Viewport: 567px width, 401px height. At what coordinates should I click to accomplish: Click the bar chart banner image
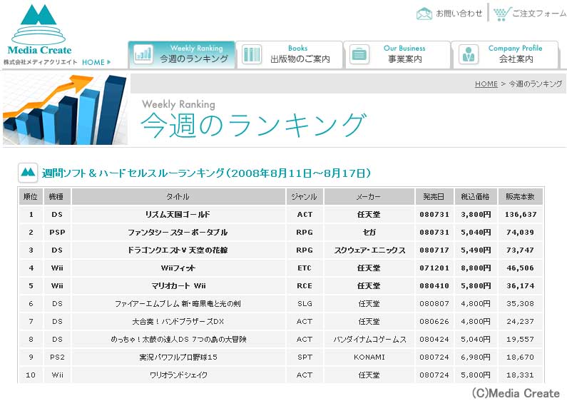pyautogui.click(x=65, y=109)
